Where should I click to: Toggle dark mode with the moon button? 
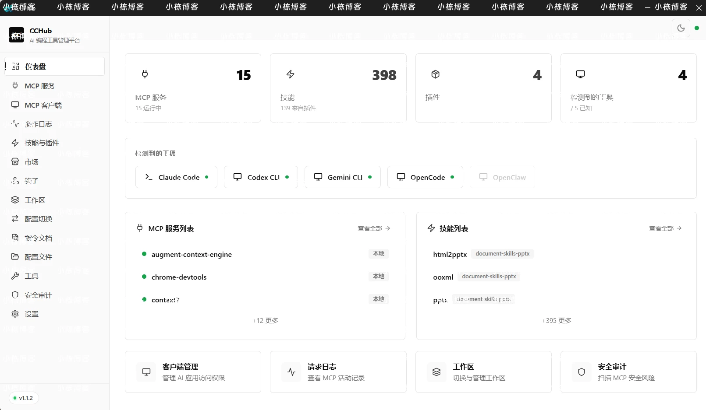pos(681,28)
